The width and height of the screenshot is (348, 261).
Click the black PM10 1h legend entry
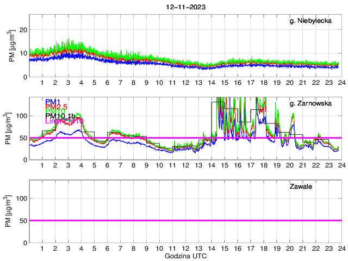coord(60,116)
